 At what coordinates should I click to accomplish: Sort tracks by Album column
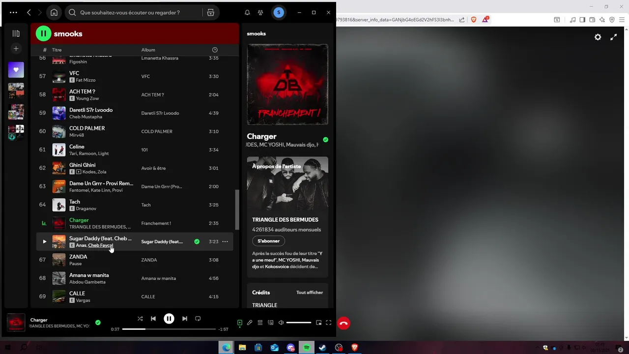[148, 50]
